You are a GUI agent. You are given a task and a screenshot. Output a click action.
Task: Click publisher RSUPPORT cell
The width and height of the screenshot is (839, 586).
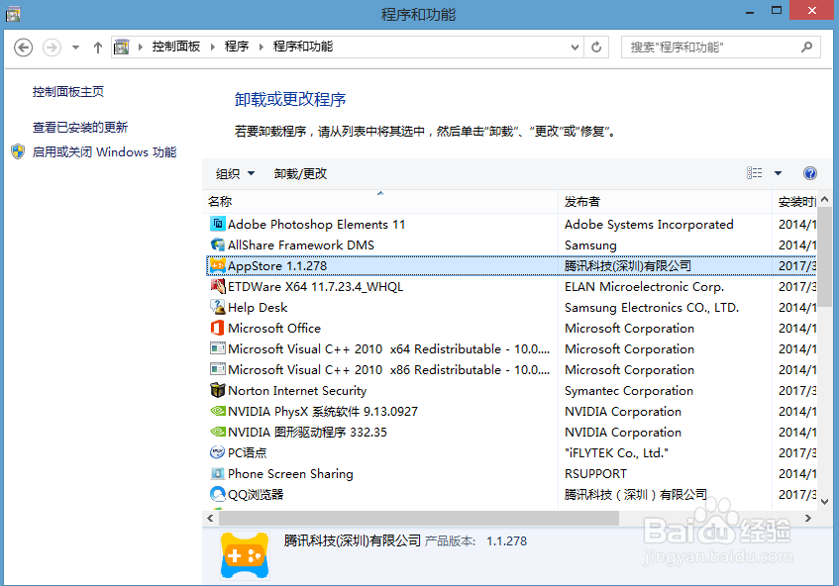pos(595,474)
